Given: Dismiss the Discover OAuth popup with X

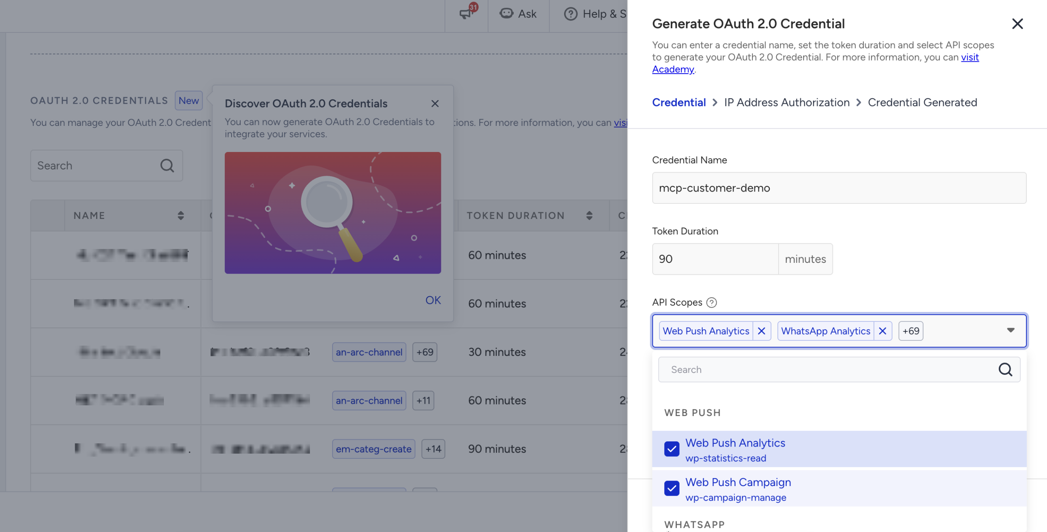Looking at the screenshot, I should 435,104.
